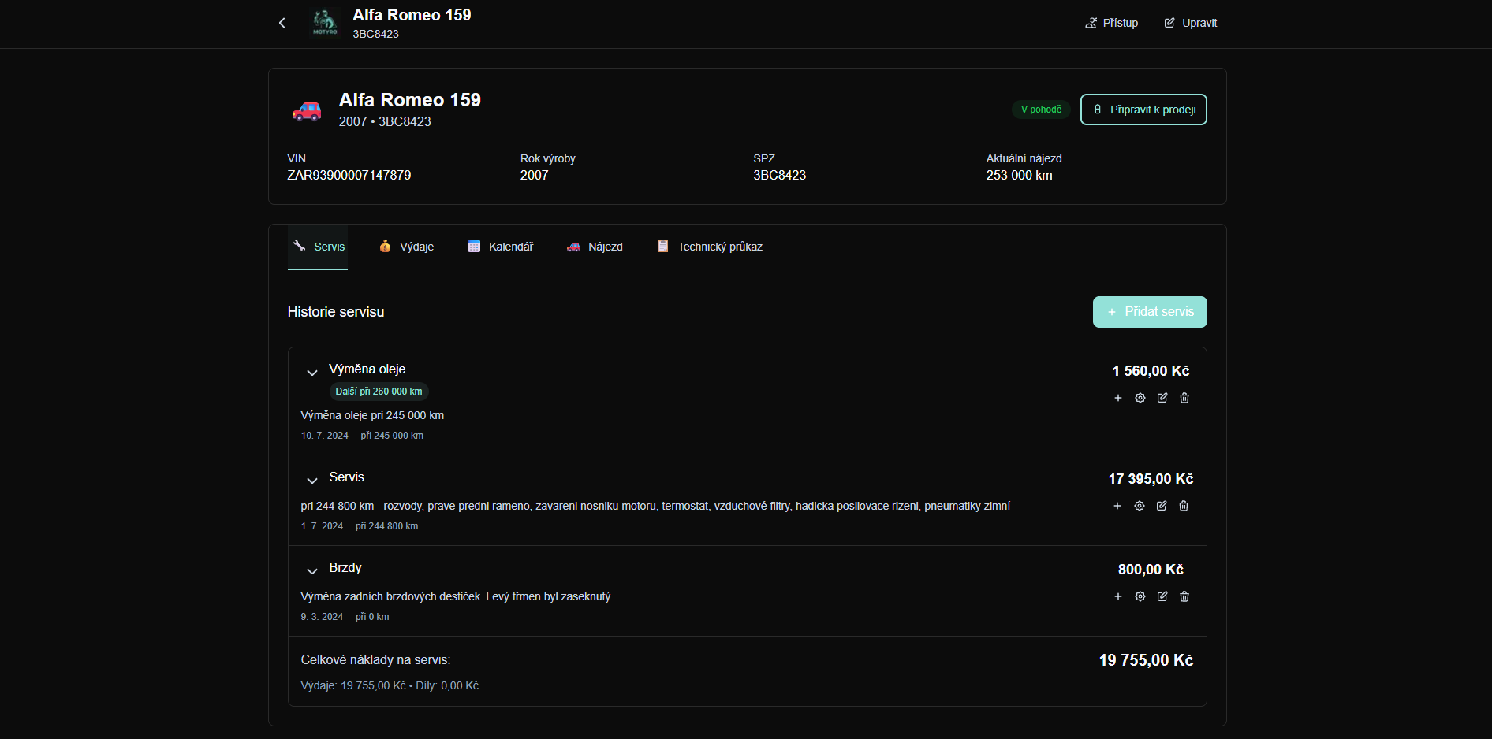1492x739 pixels.
Task: Expand the Výměna oleje service entry
Action: (x=312, y=372)
